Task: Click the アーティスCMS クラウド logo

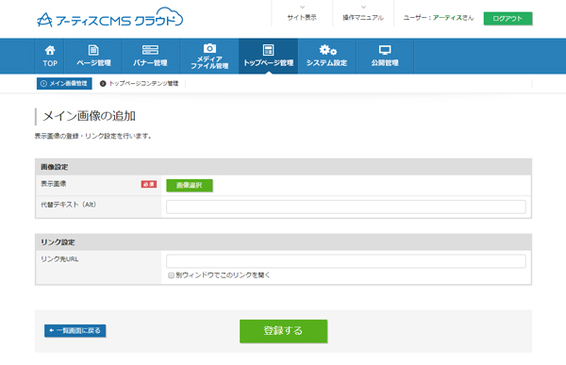Action: pos(109,18)
